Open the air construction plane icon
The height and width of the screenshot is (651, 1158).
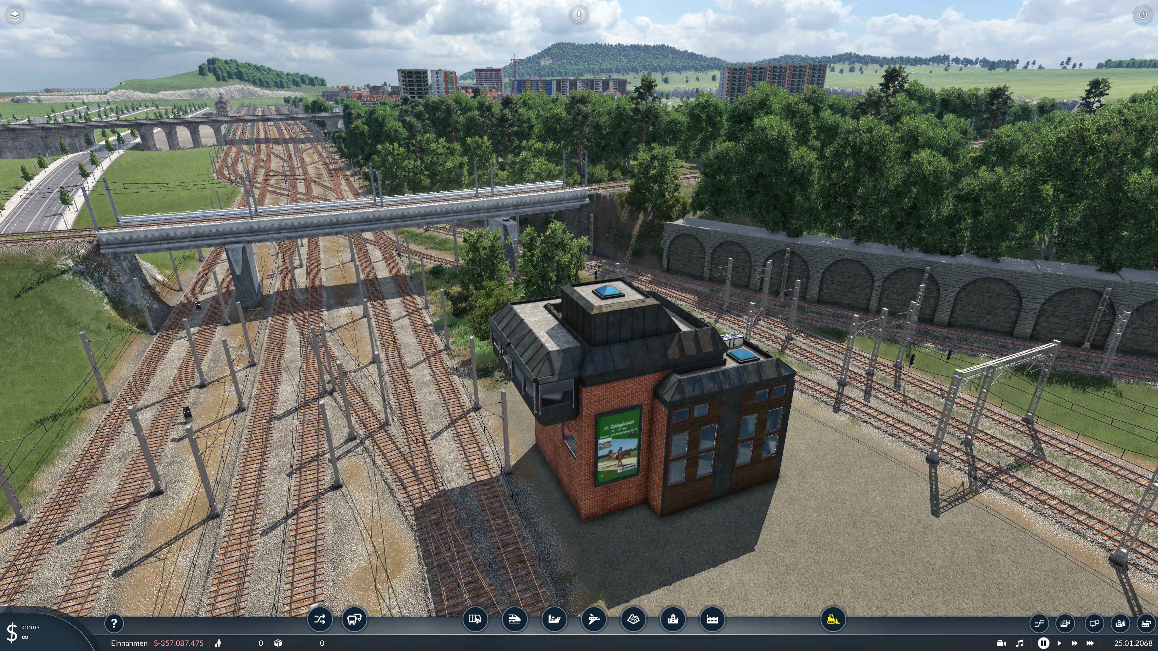pos(593,620)
